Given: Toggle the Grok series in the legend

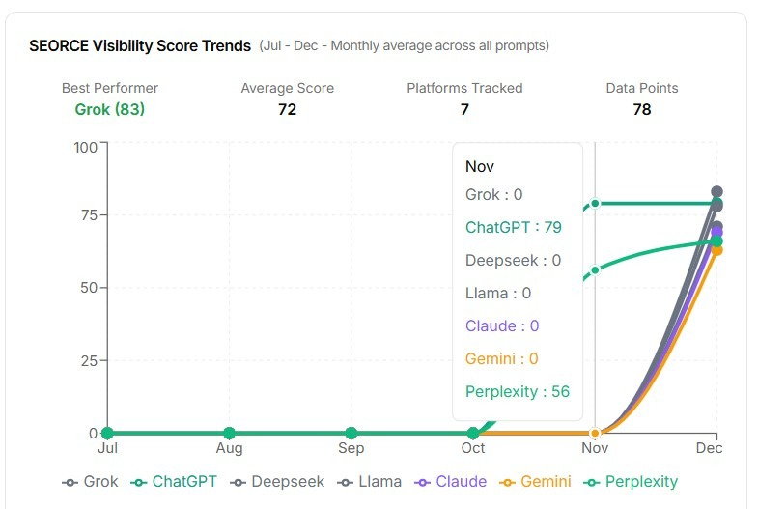Looking at the screenshot, I should pyautogui.click(x=90, y=481).
